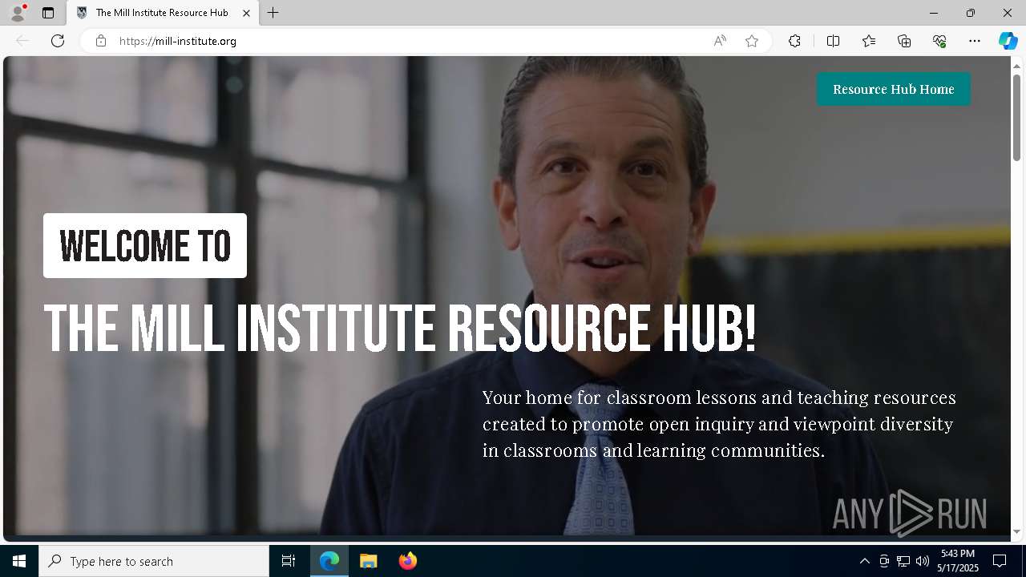Close the Mill Institute Resource Hub tab

tap(246, 13)
